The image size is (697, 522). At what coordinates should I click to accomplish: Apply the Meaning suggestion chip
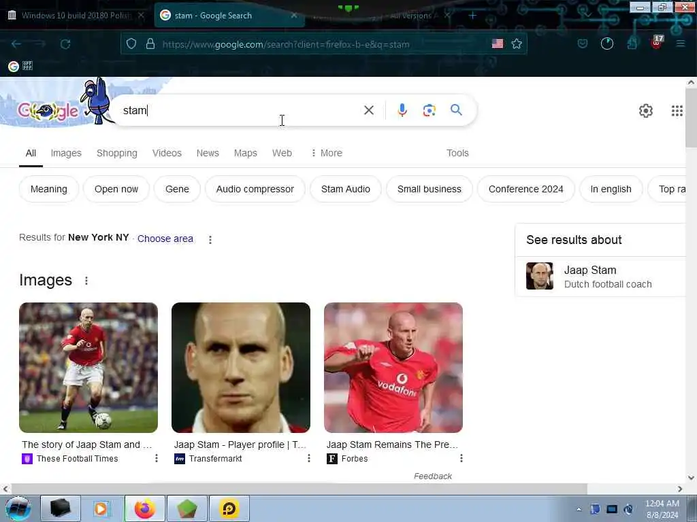[x=49, y=189]
